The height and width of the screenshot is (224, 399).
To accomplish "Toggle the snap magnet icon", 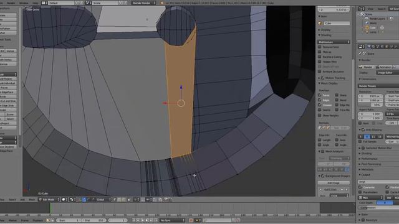I will coord(143,200).
